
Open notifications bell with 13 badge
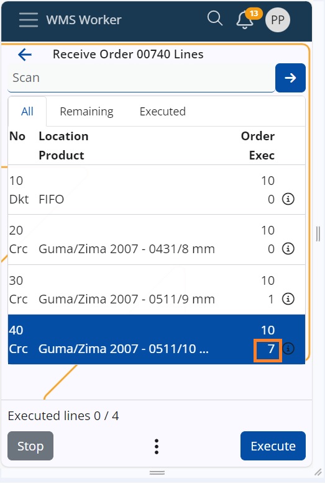(x=246, y=19)
